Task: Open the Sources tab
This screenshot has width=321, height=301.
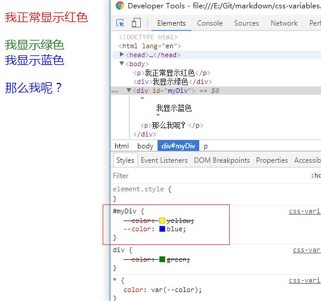Action: (246, 23)
